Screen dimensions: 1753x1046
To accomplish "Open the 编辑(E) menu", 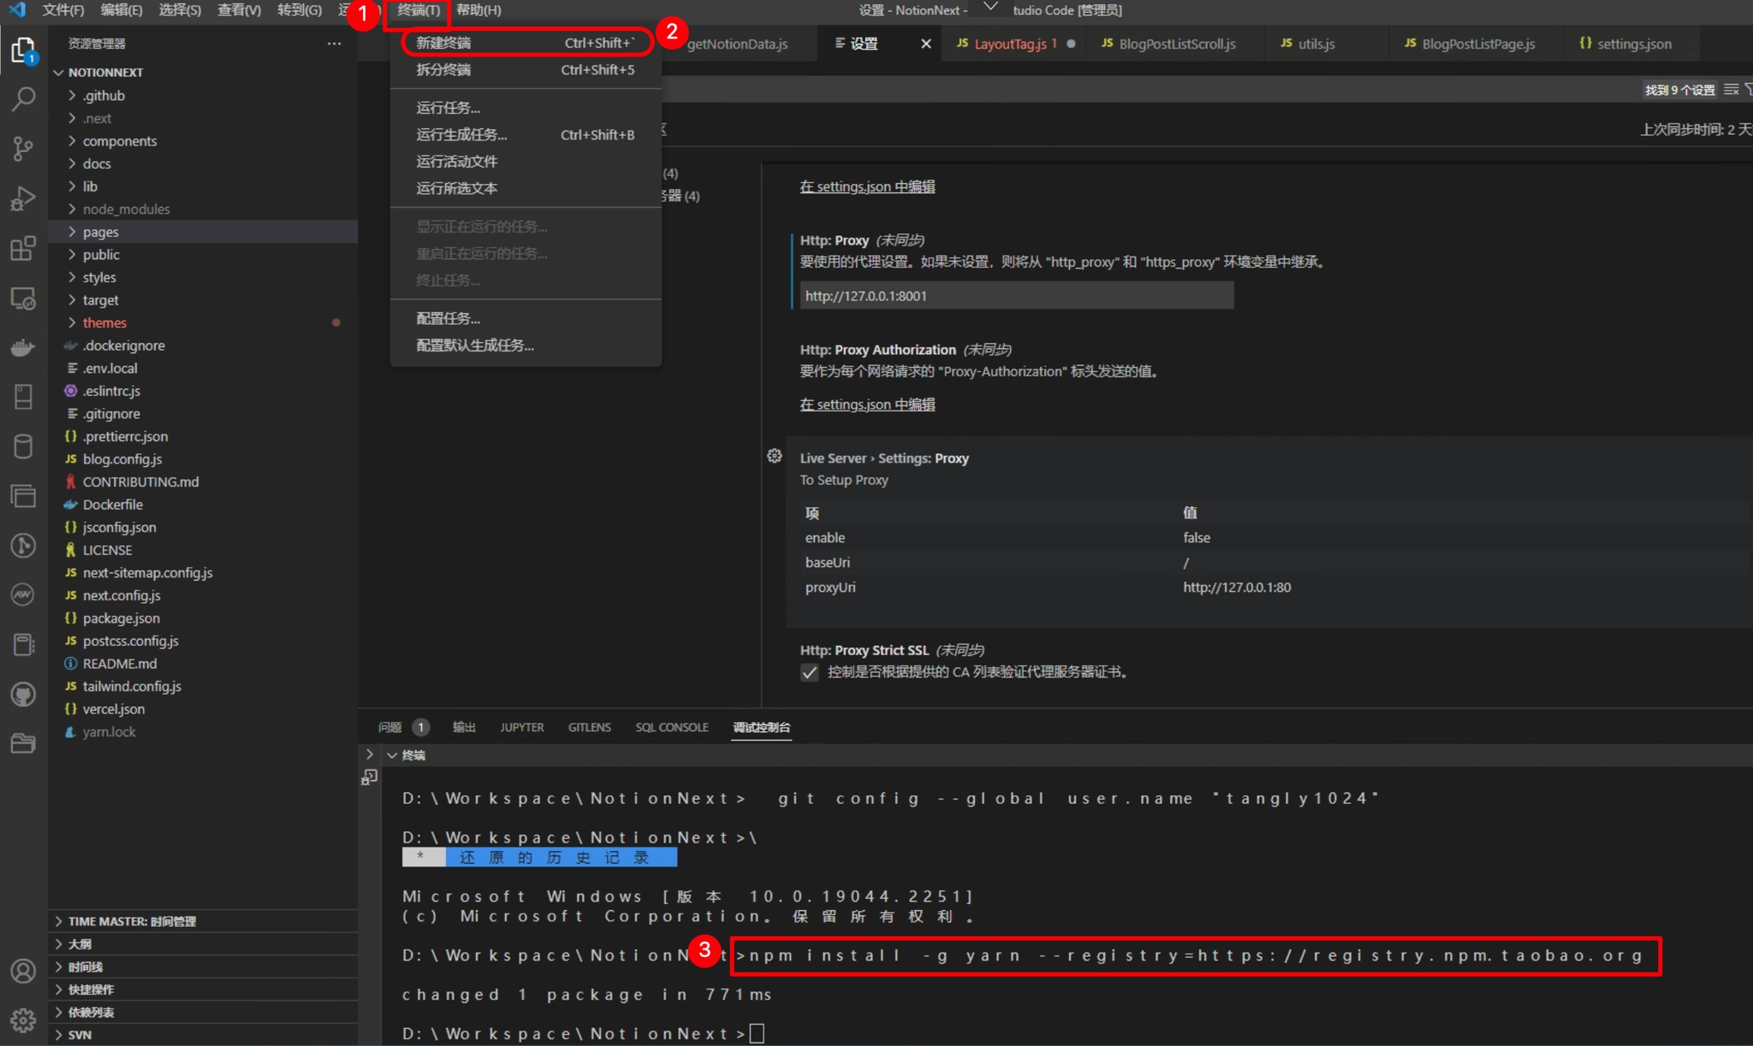I will click(122, 10).
